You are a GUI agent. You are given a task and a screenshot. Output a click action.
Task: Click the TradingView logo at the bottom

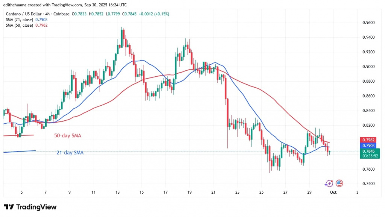tap(30, 207)
